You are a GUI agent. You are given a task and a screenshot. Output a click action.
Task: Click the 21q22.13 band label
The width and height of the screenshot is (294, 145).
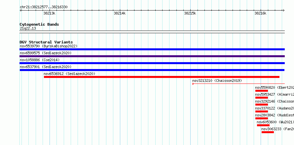coord(28,29)
